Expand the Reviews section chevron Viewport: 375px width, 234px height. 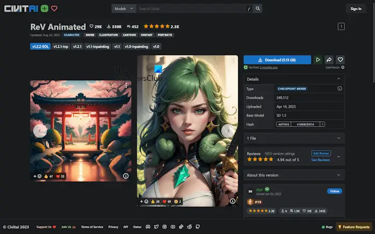point(339,157)
